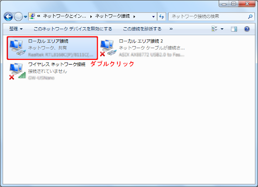
Task: Select ネットワーク接続 breadcrumb segment
Action: tap(112, 16)
